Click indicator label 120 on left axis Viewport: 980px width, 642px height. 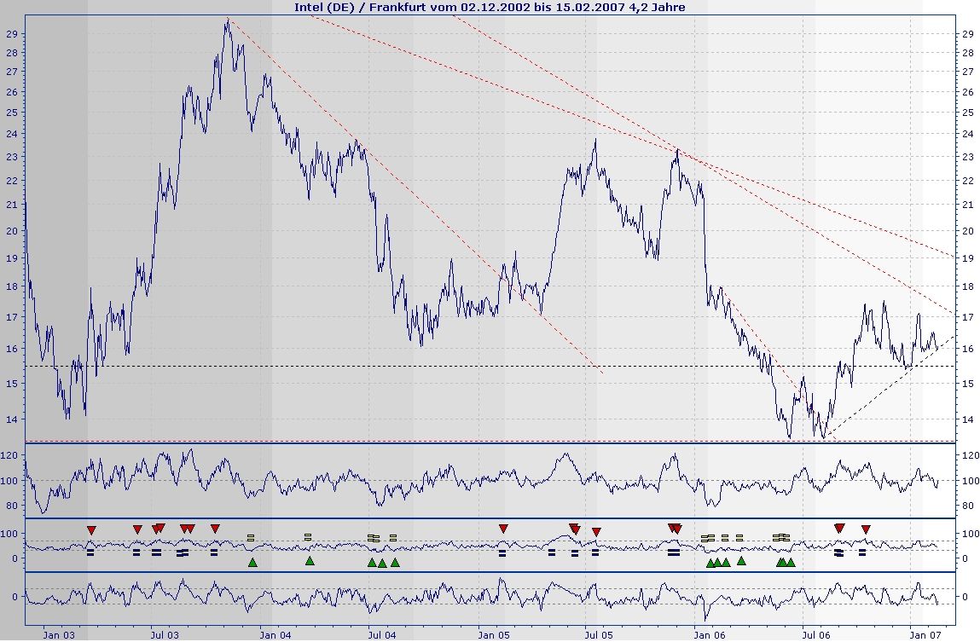pos(9,456)
